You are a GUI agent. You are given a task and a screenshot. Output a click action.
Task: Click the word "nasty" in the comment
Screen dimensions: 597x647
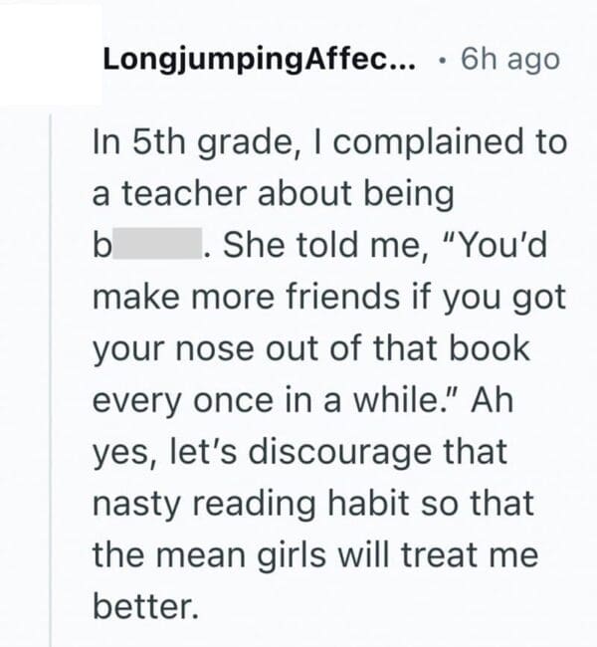coord(137,504)
